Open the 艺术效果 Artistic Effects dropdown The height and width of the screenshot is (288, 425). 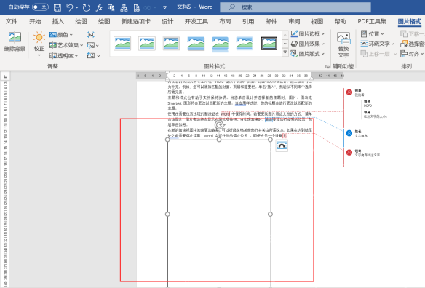click(x=82, y=45)
